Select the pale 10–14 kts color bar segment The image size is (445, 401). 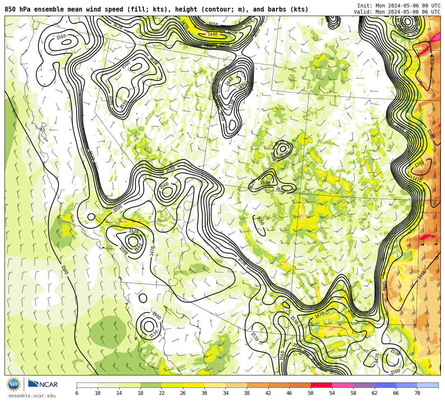coord(108,385)
